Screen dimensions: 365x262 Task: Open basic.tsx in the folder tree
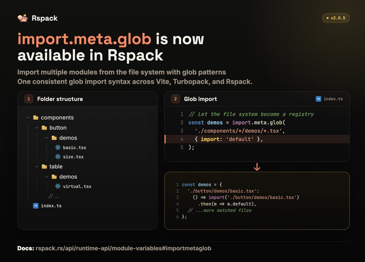coord(75,148)
